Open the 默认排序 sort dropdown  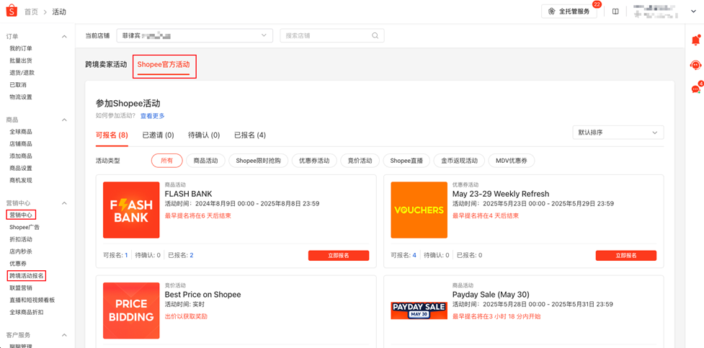point(618,133)
